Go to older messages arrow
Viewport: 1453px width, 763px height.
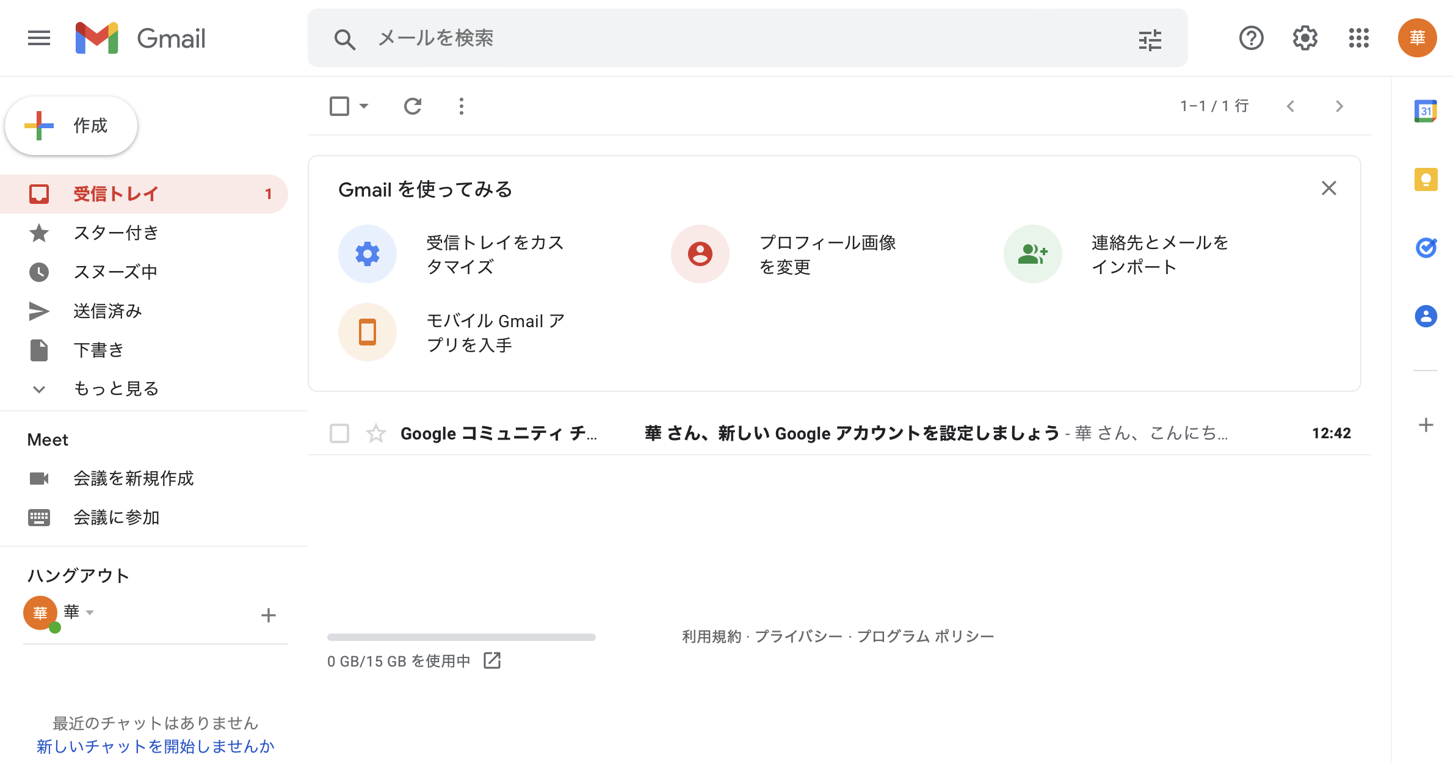click(1339, 106)
